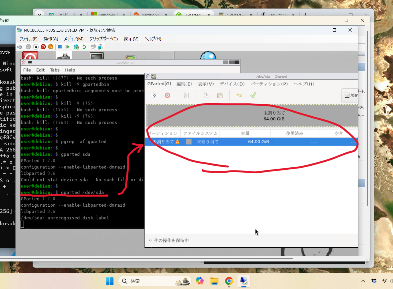This screenshot has height=289, width=393.
Task: Click the grey unallocated 64.00 GiB disk graphic
Action: click(252, 116)
